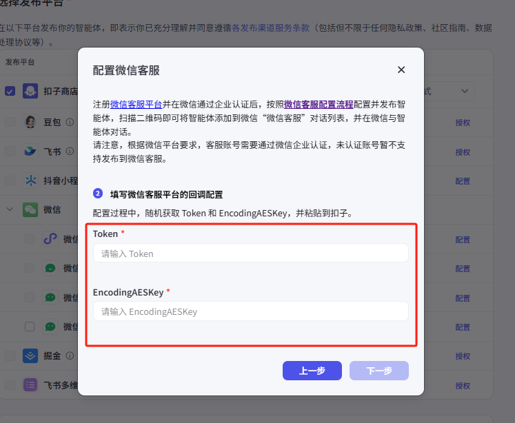
Task: Close the 配置微信客服 dialog with the X
Action: 401,70
